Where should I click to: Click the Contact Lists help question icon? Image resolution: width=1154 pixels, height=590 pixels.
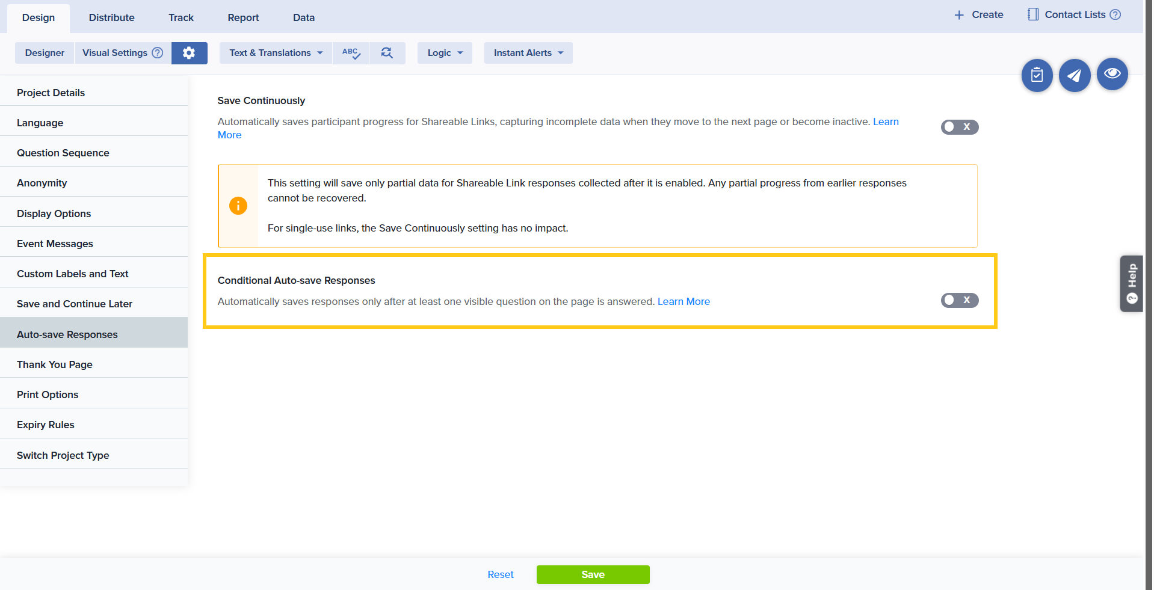[1115, 14]
